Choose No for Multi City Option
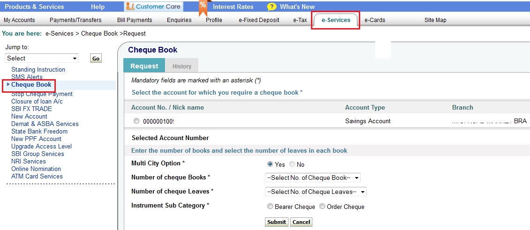Viewport: 530px width, 230px height. click(x=292, y=164)
